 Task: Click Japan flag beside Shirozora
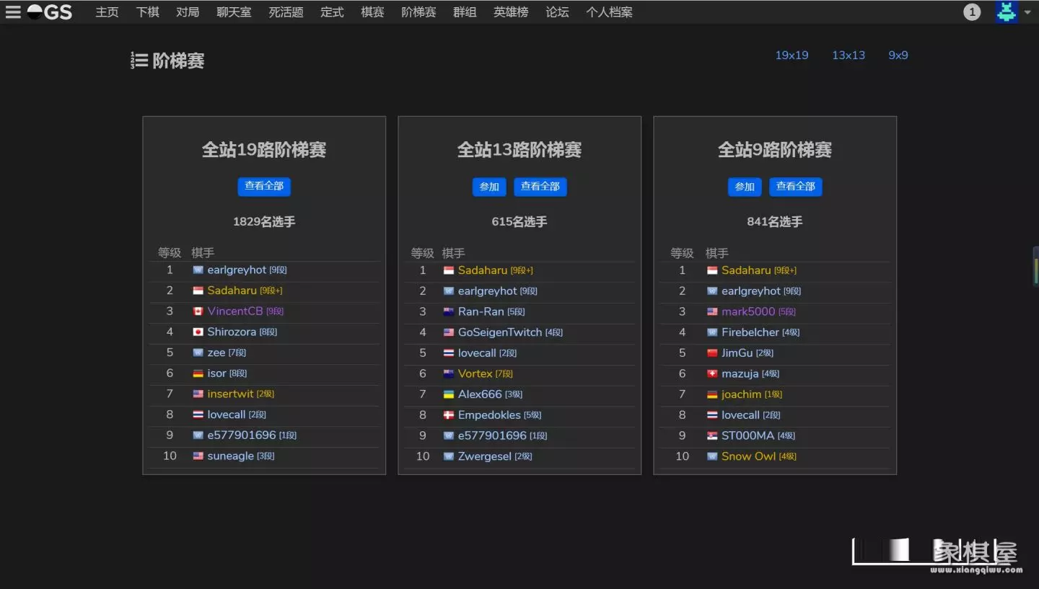[x=198, y=332]
